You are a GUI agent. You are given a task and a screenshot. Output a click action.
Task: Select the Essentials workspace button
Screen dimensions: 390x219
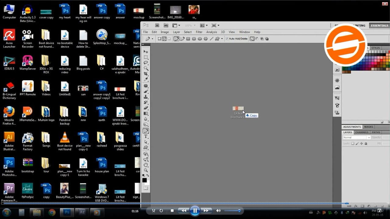click(379, 26)
